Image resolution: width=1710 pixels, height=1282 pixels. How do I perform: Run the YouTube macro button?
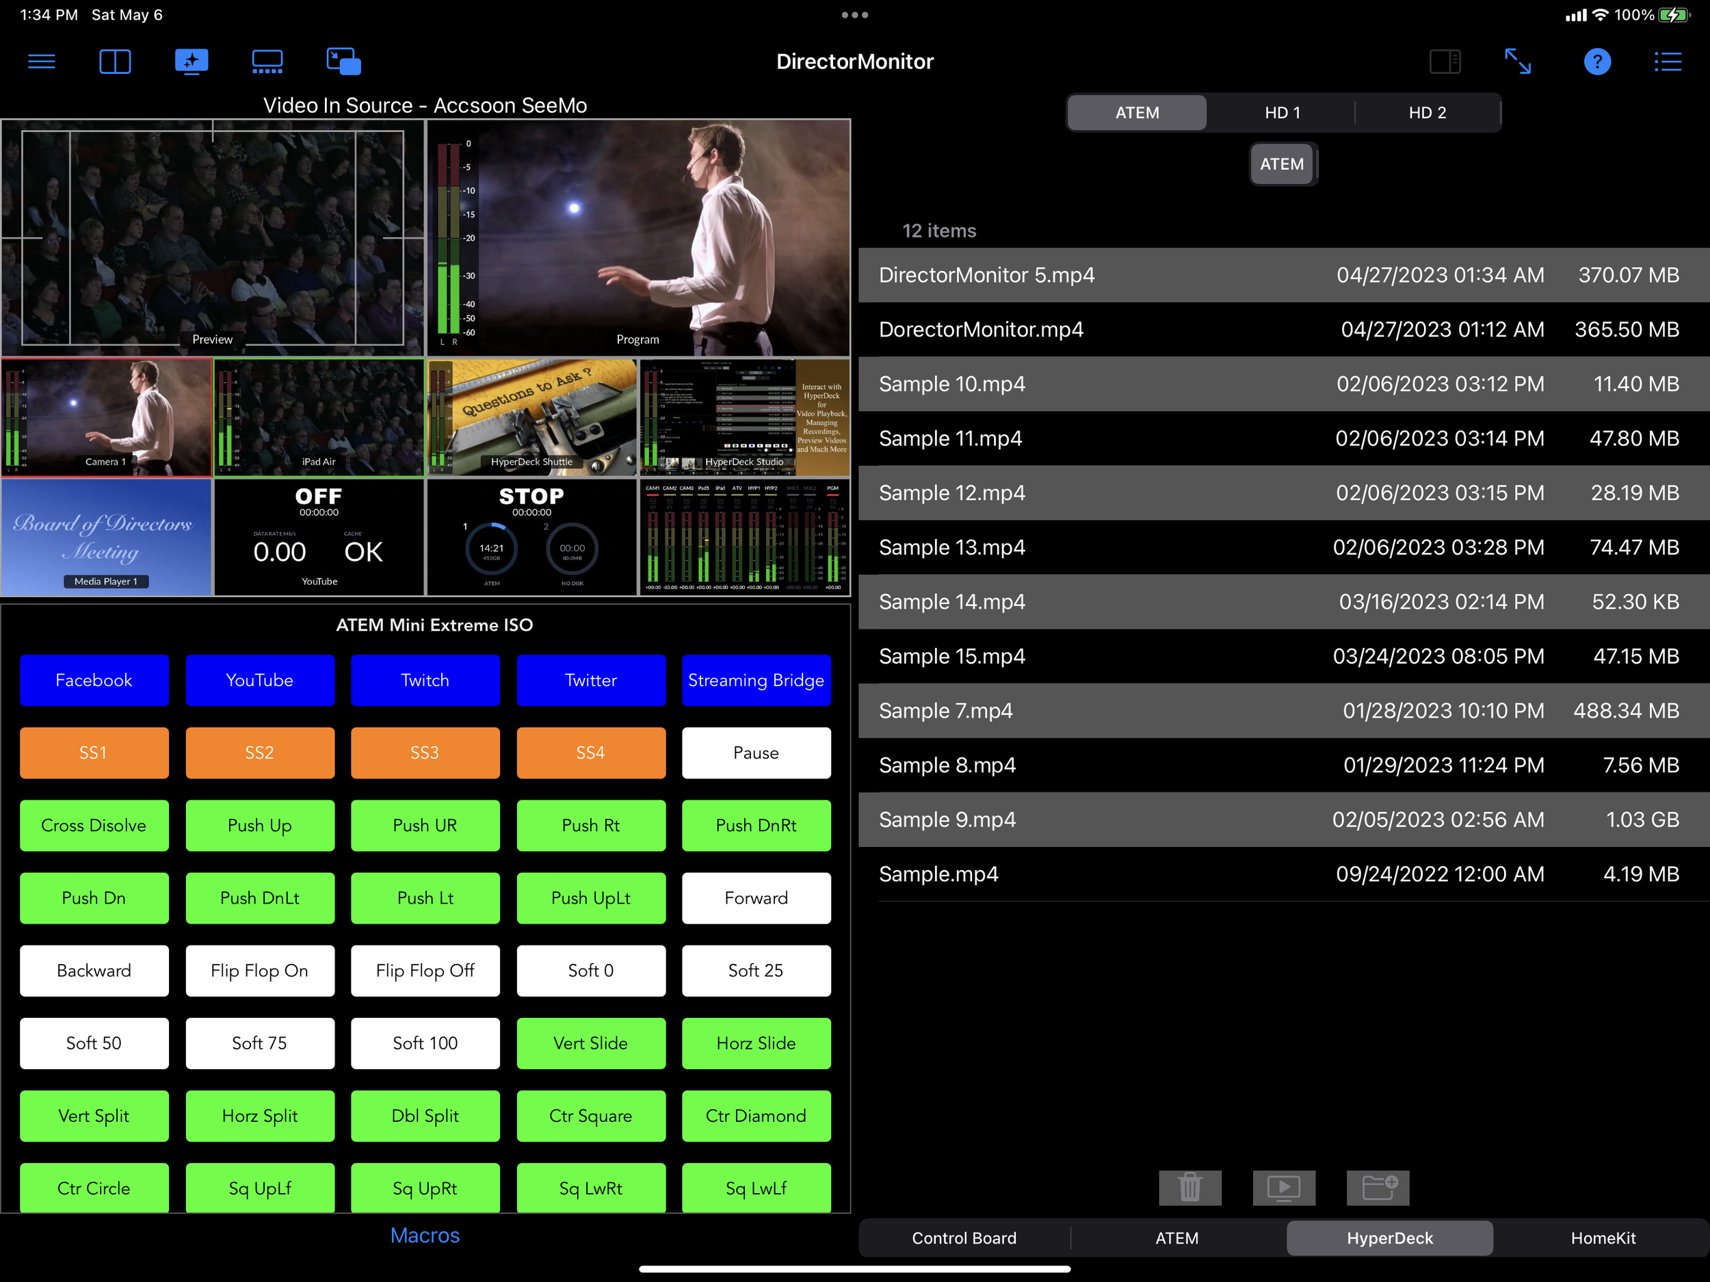[260, 681]
